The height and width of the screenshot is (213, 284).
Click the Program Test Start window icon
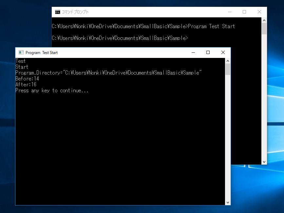(21, 52)
